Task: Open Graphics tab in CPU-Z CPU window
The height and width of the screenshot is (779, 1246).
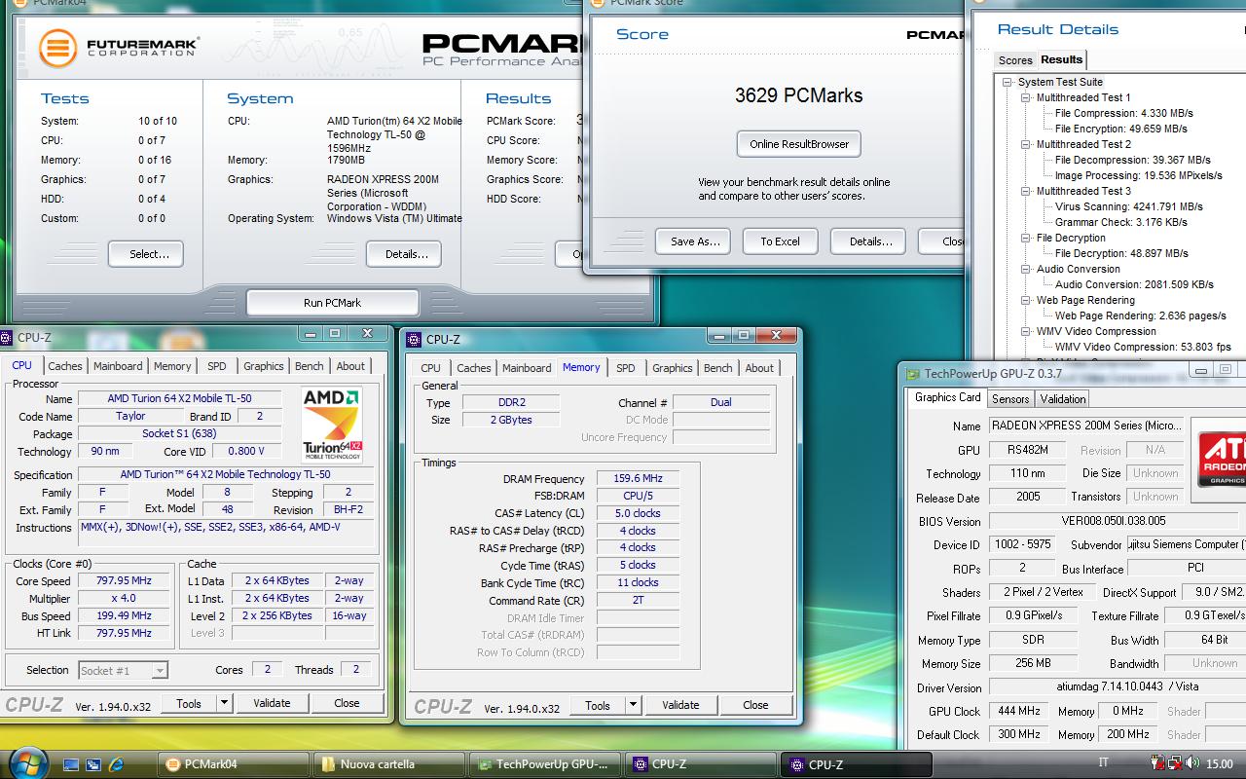Action: (x=264, y=366)
